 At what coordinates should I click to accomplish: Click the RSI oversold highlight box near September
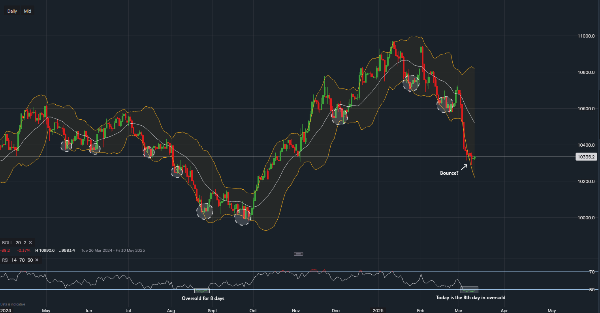[202, 291]
